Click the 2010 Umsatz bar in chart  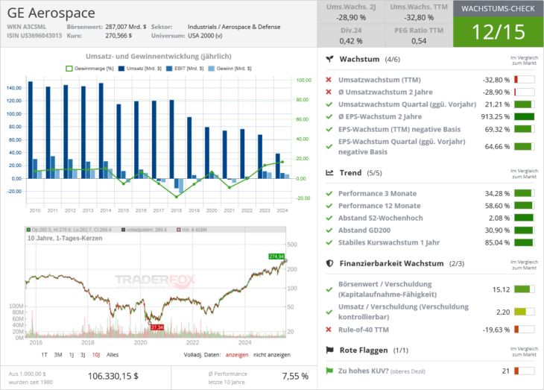[x=31, y=130]
